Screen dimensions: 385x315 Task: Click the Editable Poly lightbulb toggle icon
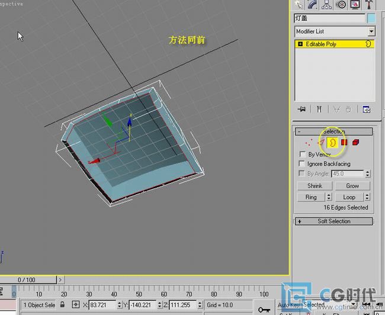pyautogui.click(x=368, y=44)
